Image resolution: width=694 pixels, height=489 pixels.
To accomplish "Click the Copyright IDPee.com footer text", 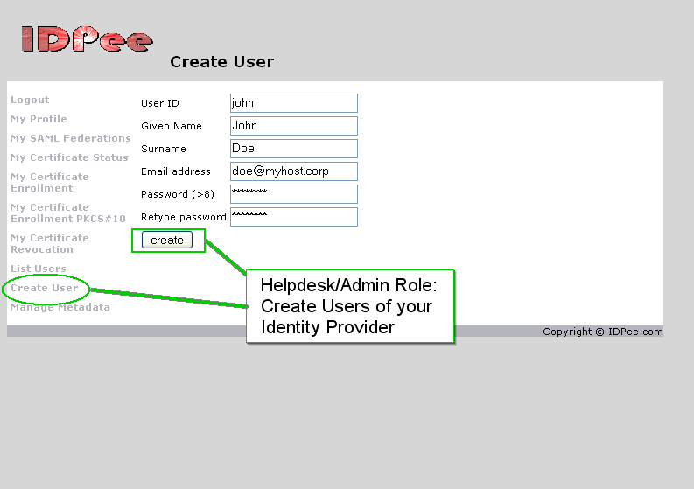I will 603,332.
